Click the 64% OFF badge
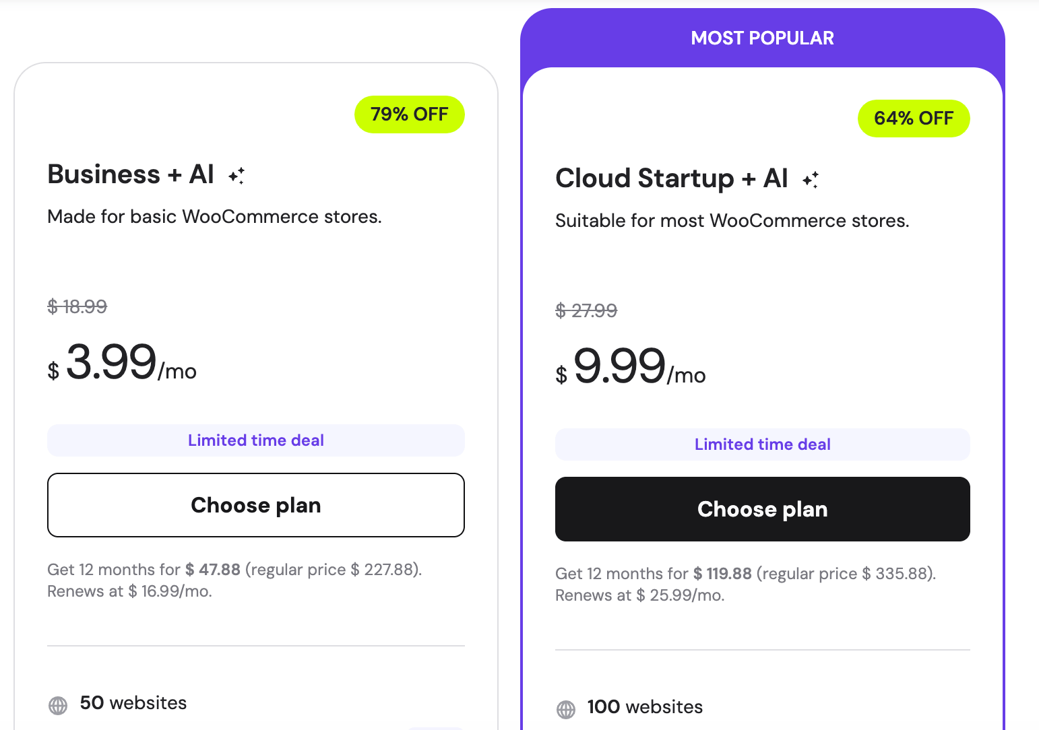 click(x=914, y=119)
